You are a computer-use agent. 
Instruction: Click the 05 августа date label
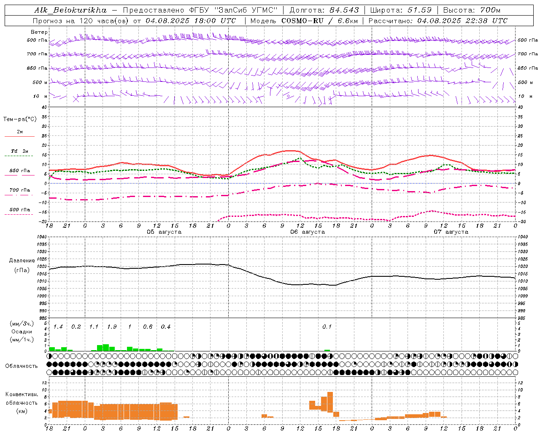click(x=164, y=232)
